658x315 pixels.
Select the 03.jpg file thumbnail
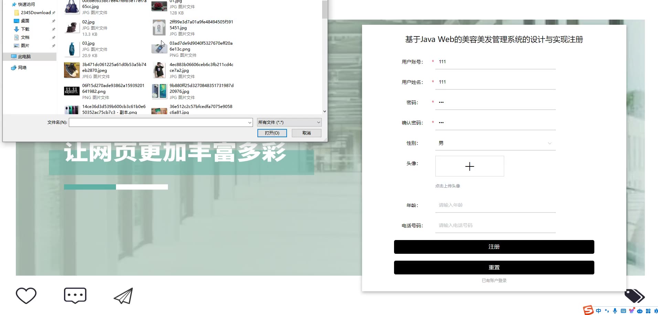point(72,49)
